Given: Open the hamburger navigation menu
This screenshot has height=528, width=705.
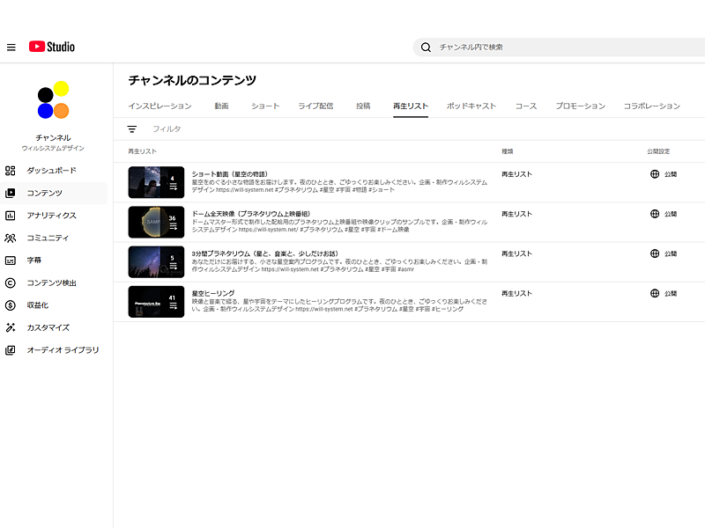Looking at the screenshot, I should [11, 48].
